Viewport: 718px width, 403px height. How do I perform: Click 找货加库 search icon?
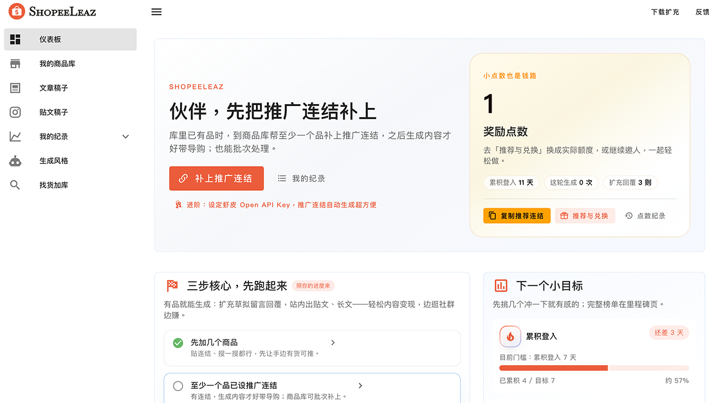coord(15,185)
